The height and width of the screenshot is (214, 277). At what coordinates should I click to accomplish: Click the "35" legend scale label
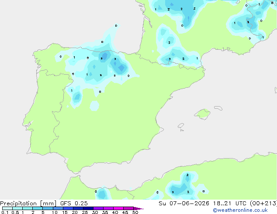[x=105, y=212]
